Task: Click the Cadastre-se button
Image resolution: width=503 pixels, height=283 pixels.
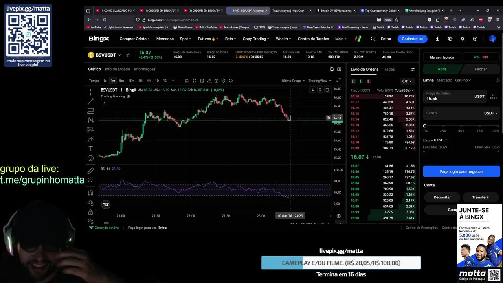Action: (x=412, y=39)
